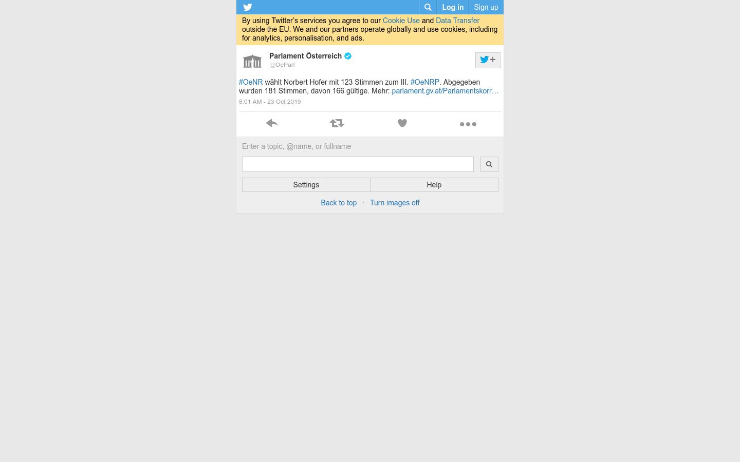740x462 pixels.
Task: Submit search with bottom magnifier button
Action: click(x=489, y=164)
